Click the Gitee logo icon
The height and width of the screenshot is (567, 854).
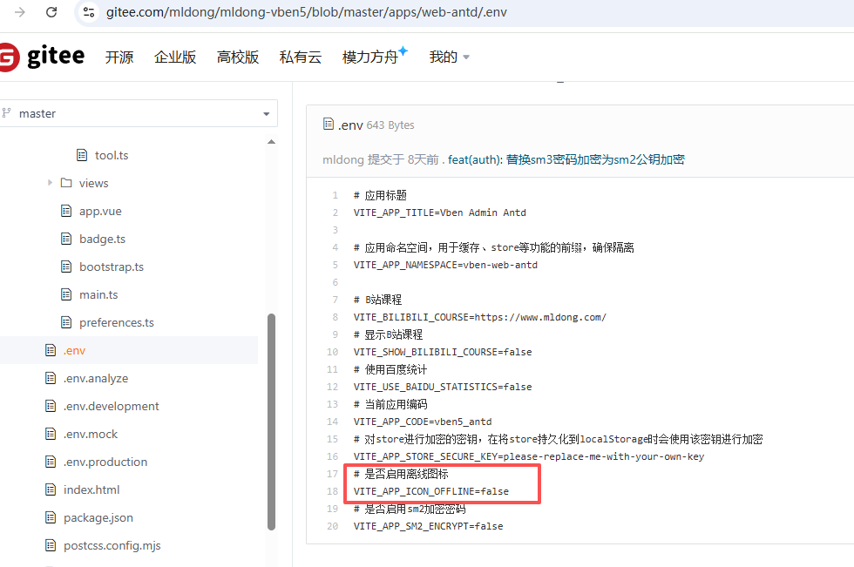pyautogui.click(x=9, y=57)
